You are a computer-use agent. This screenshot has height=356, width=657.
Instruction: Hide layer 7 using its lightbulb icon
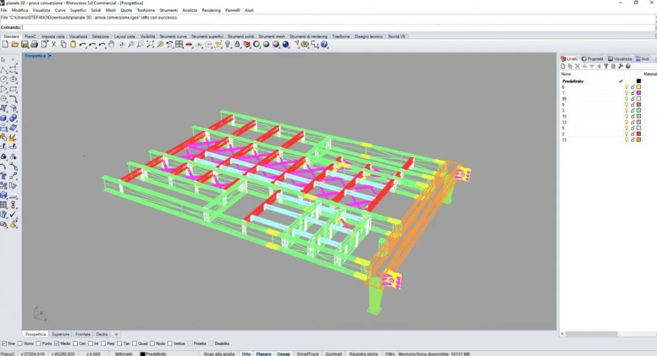[x=626, y=93]
